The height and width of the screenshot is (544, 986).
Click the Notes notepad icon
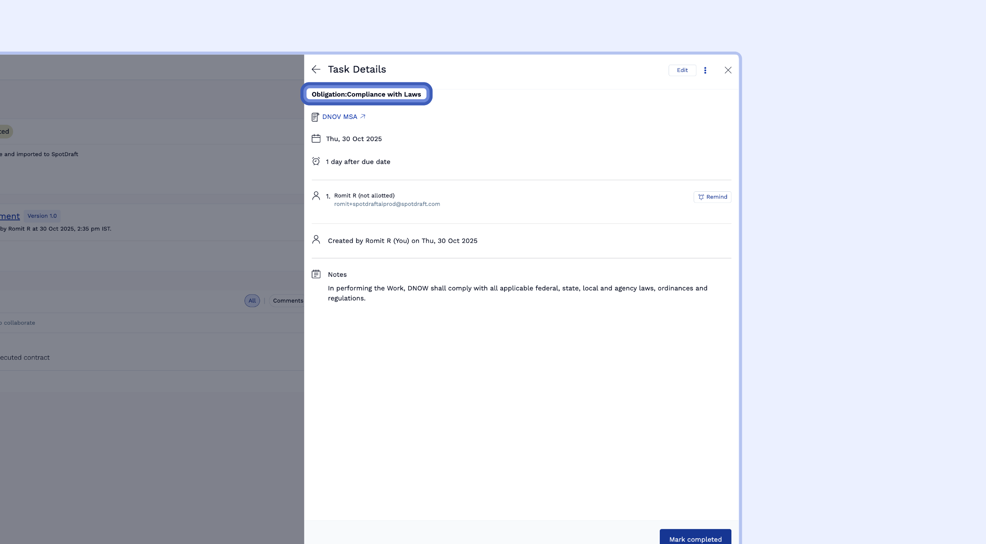click(x=316, y=274)
